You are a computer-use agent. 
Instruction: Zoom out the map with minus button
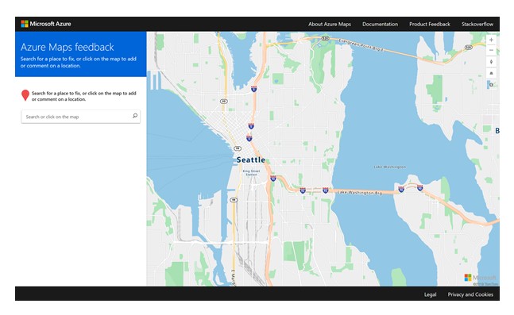[491, 50]
